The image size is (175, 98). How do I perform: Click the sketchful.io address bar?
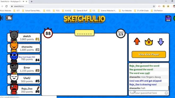[83, 6]
